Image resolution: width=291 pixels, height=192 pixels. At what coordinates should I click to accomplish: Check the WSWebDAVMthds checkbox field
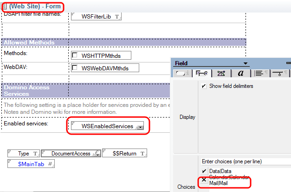pos(75,68)
